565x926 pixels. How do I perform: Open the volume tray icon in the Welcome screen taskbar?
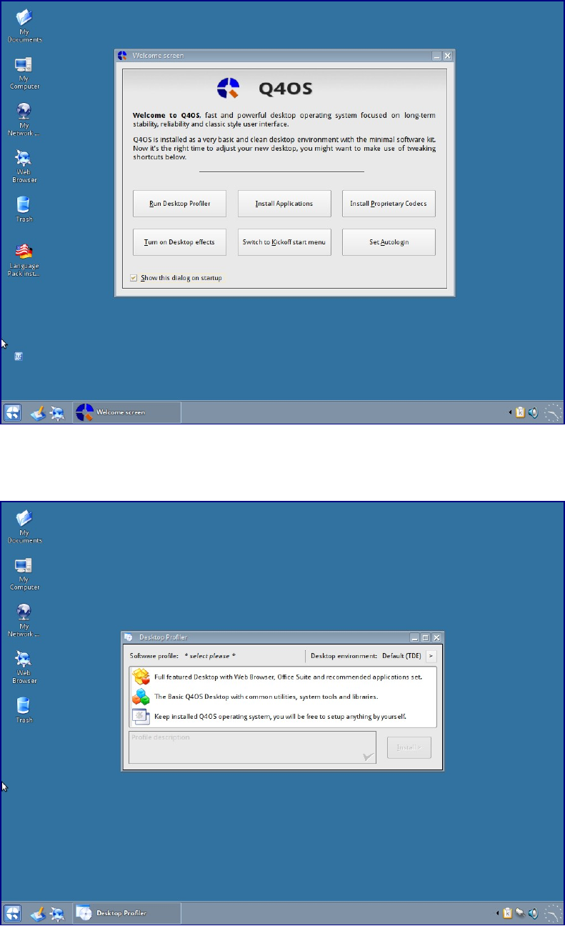click(x=533, y=412)
